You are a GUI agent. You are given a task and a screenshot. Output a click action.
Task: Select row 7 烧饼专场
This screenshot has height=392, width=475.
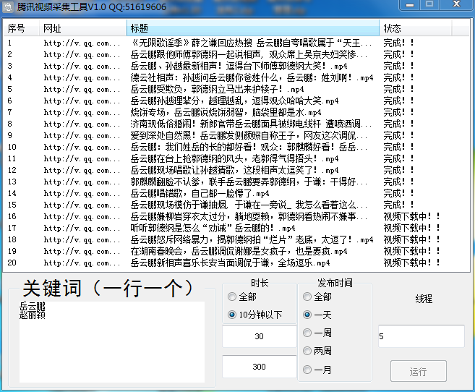click(236, 112)
